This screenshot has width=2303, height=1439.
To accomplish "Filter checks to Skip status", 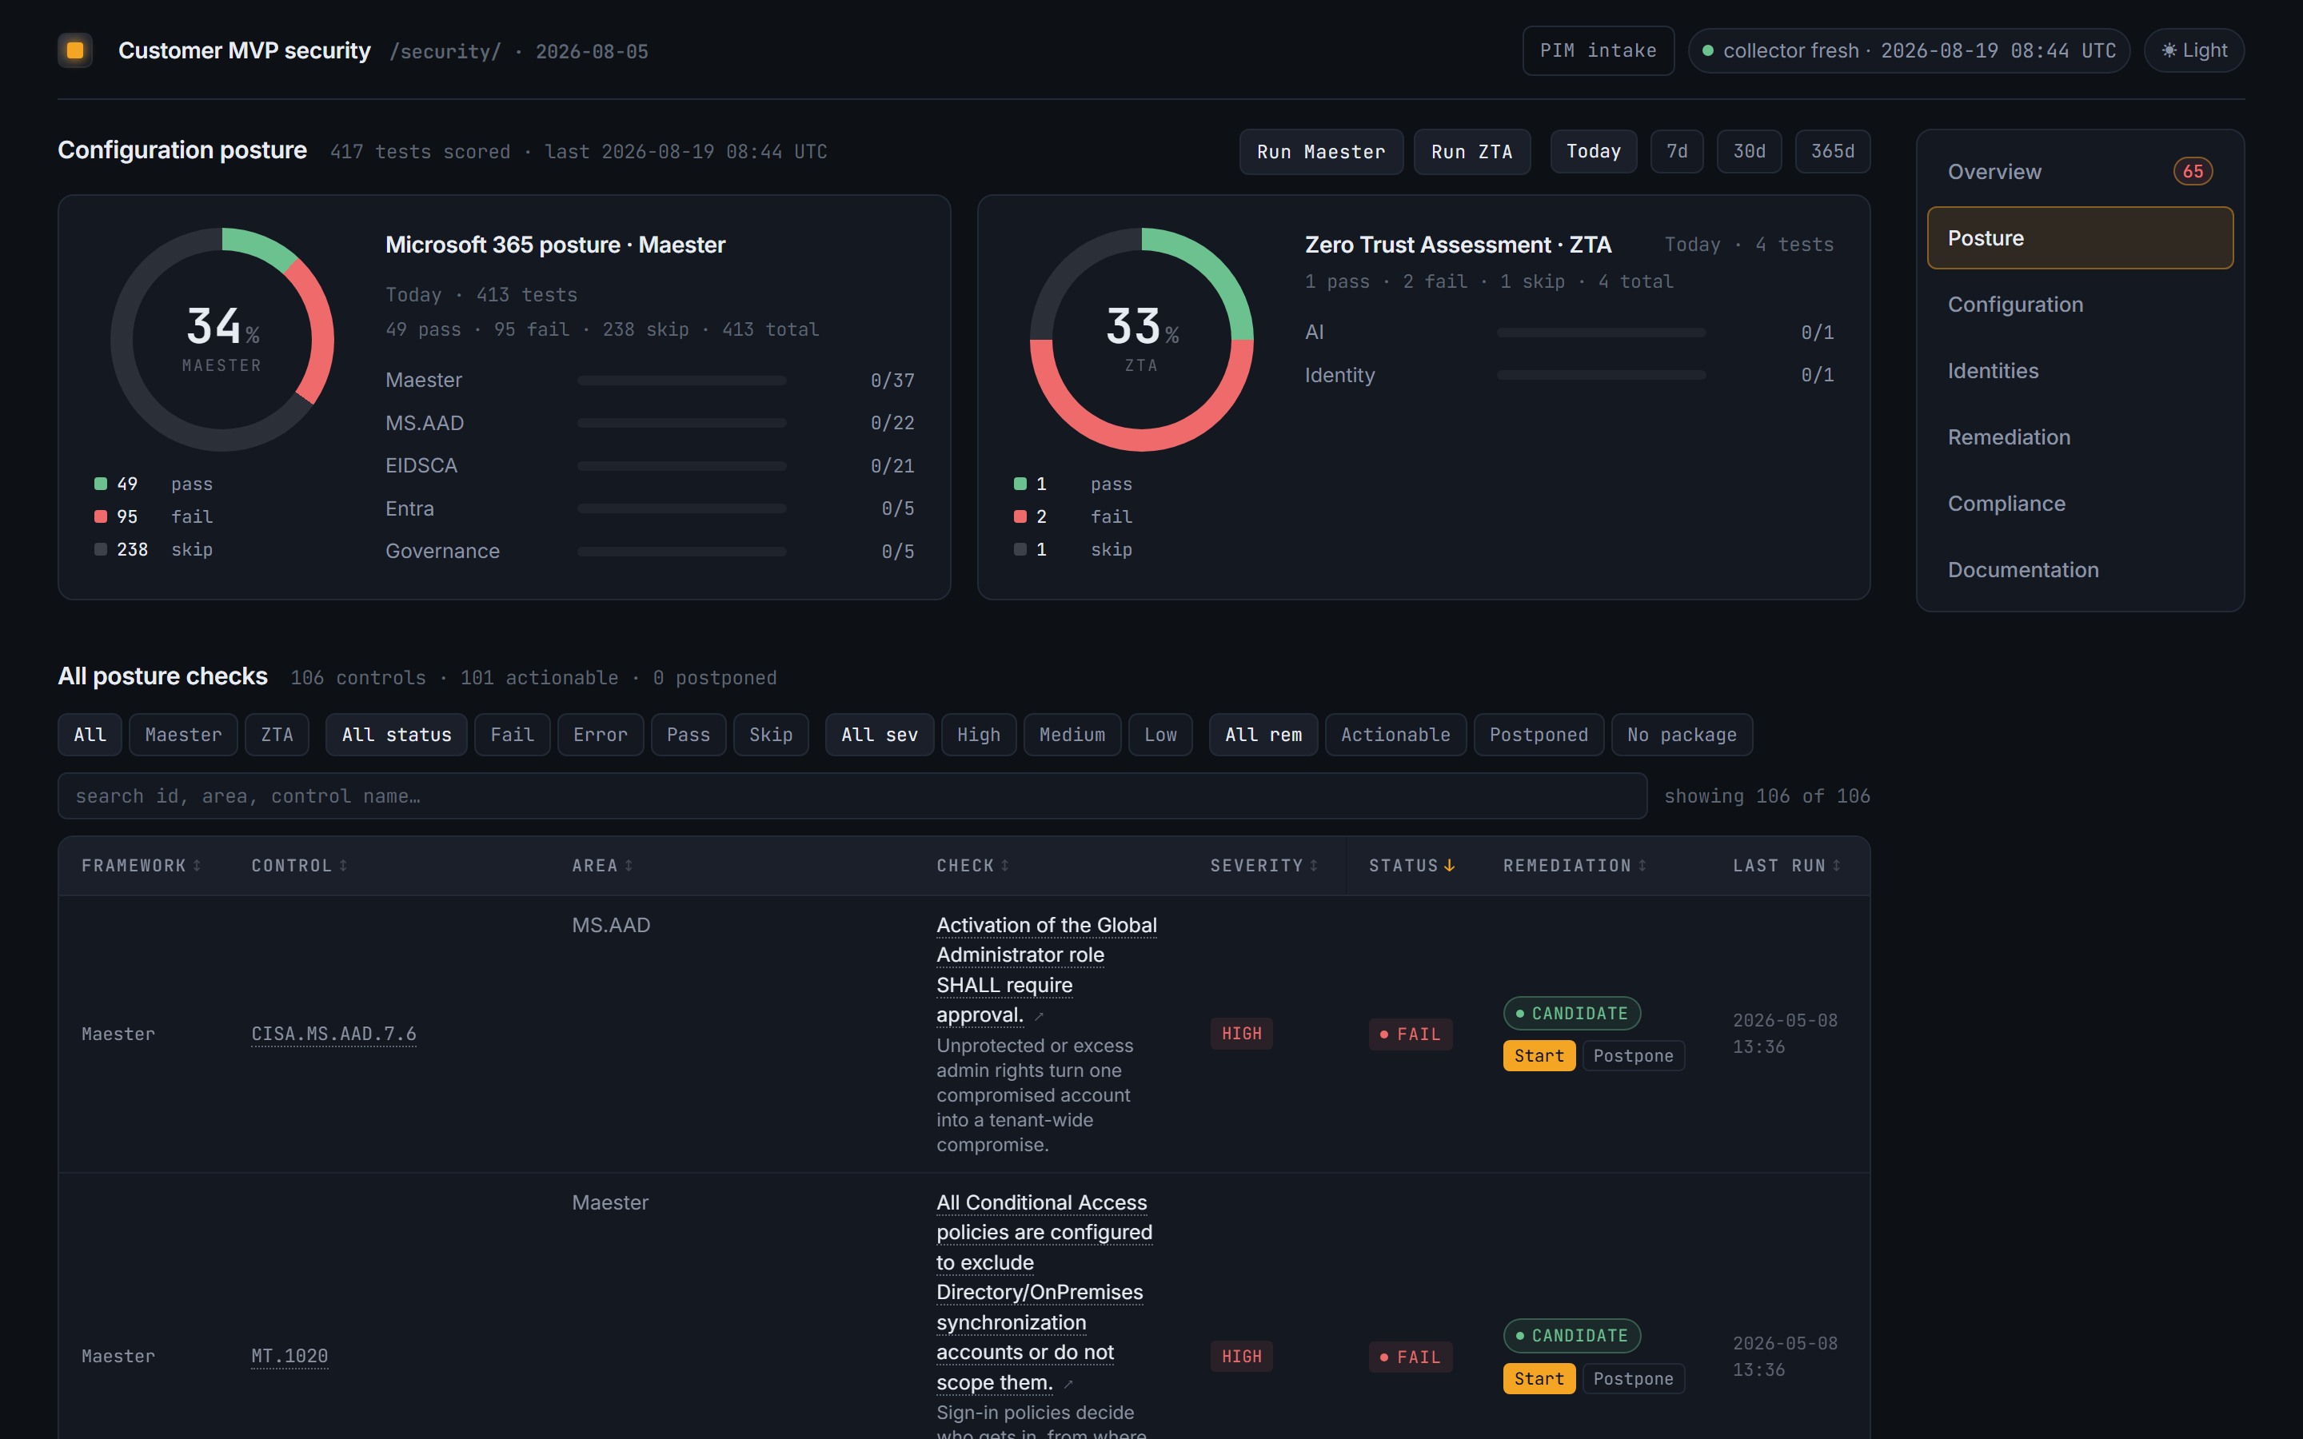I will (x=771, y=735).
